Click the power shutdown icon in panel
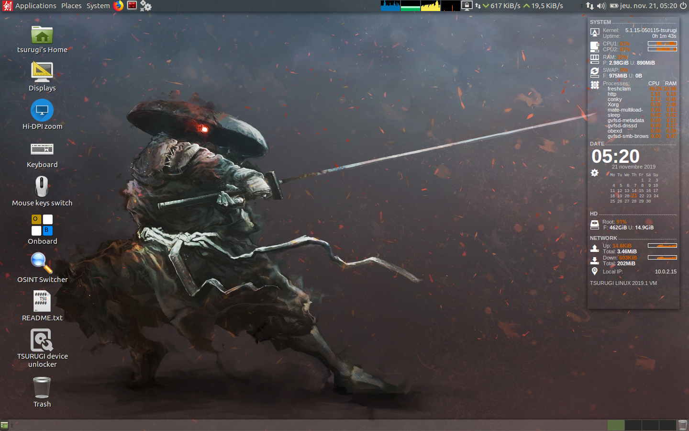The width and height of the screenshot is (689, 431). click(x=683, y=6)
